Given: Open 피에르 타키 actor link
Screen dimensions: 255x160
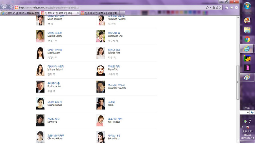Looking at the screenshot, I should 114,66.
